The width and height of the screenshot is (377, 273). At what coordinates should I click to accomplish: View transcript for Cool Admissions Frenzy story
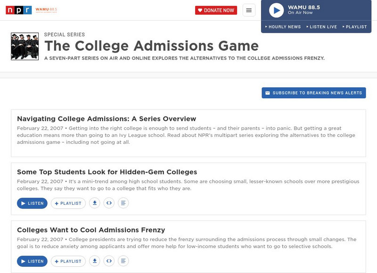(123, 261)
